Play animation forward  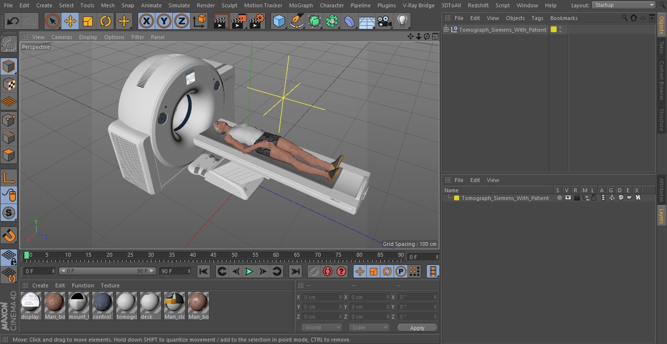(249, 271)
